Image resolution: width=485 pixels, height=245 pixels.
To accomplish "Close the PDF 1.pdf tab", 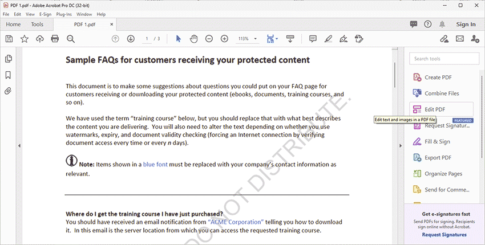I will click(x=112, y=24).
